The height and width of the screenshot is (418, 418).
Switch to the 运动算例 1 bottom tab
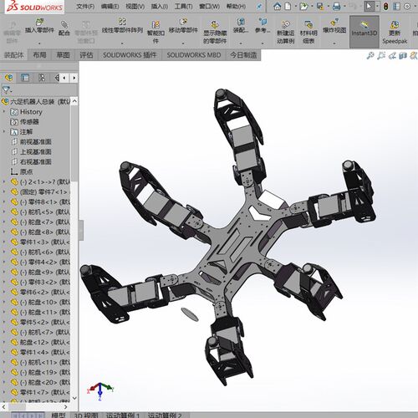point(123,415)
